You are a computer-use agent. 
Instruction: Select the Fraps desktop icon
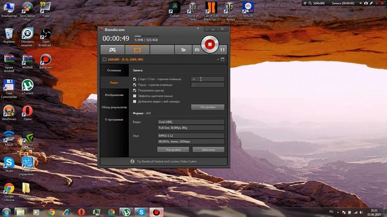[46, 10]
